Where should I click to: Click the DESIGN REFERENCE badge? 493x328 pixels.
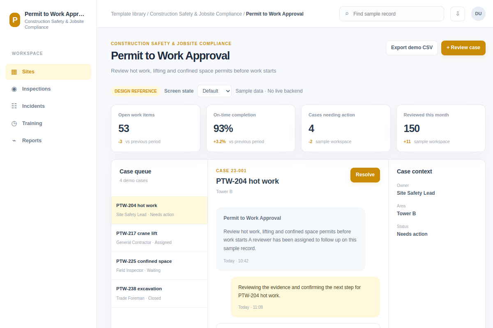pos(136,91)
